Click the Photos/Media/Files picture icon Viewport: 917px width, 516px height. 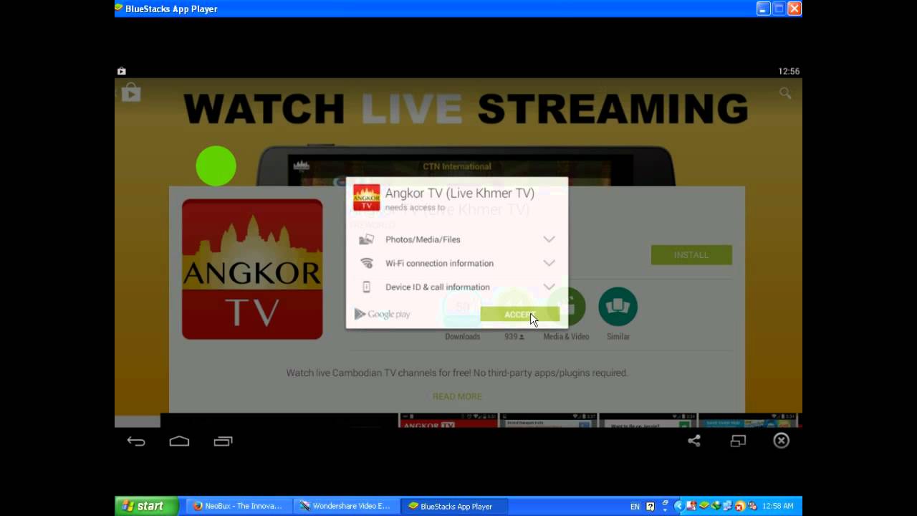pos(366,239)
